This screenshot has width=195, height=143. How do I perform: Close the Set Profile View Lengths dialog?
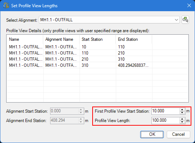189,5
